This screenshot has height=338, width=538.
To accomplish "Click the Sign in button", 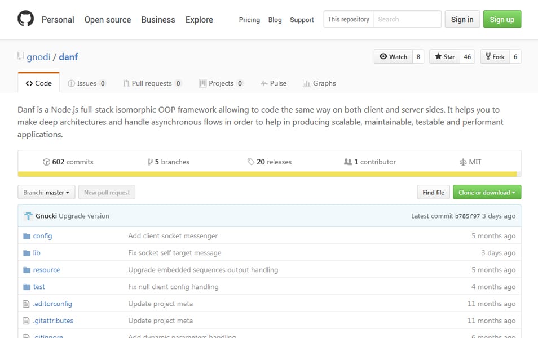I will (x=462, y=19).
